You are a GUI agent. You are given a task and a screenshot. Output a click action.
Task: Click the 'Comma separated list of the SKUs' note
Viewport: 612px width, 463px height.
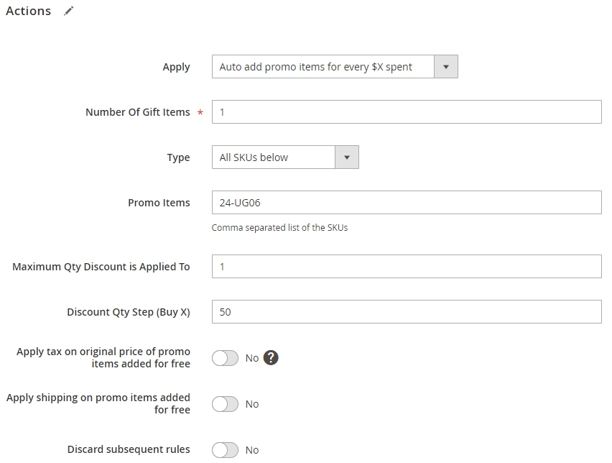279,228
